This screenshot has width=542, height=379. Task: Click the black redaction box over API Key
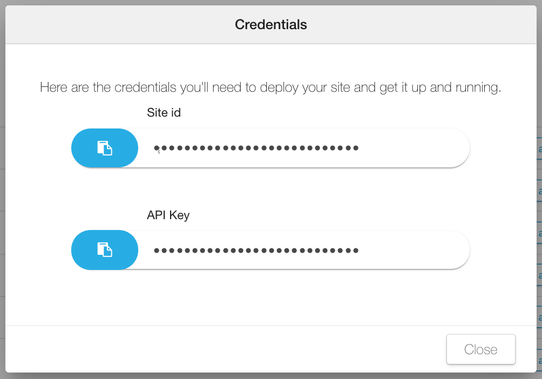265,251
